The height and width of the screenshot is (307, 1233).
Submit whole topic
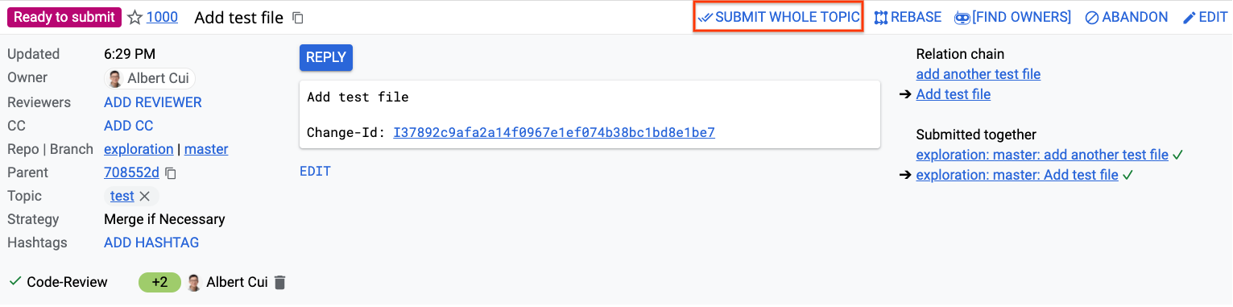pyautogui.click(x=778, y=17)
